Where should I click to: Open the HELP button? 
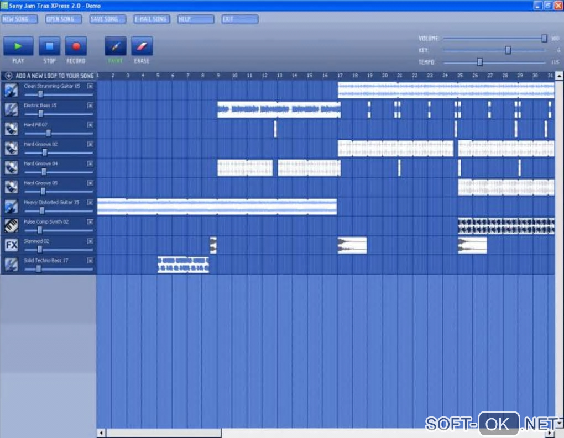click(196, 19)
